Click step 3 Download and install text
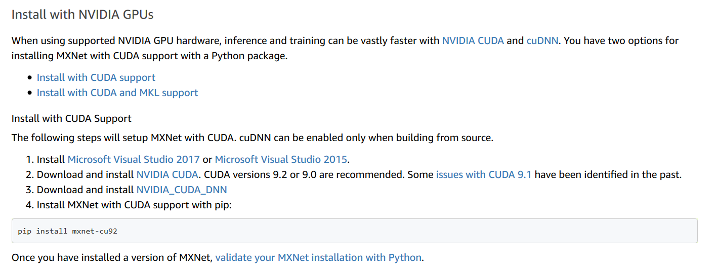 [x=86, y=190]
